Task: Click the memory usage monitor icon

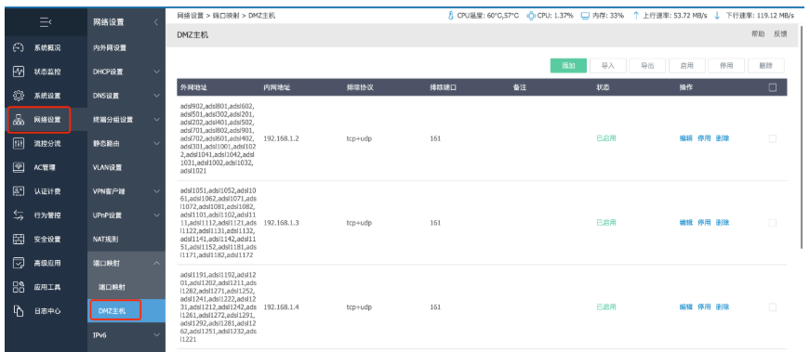Action: [585, 16]
